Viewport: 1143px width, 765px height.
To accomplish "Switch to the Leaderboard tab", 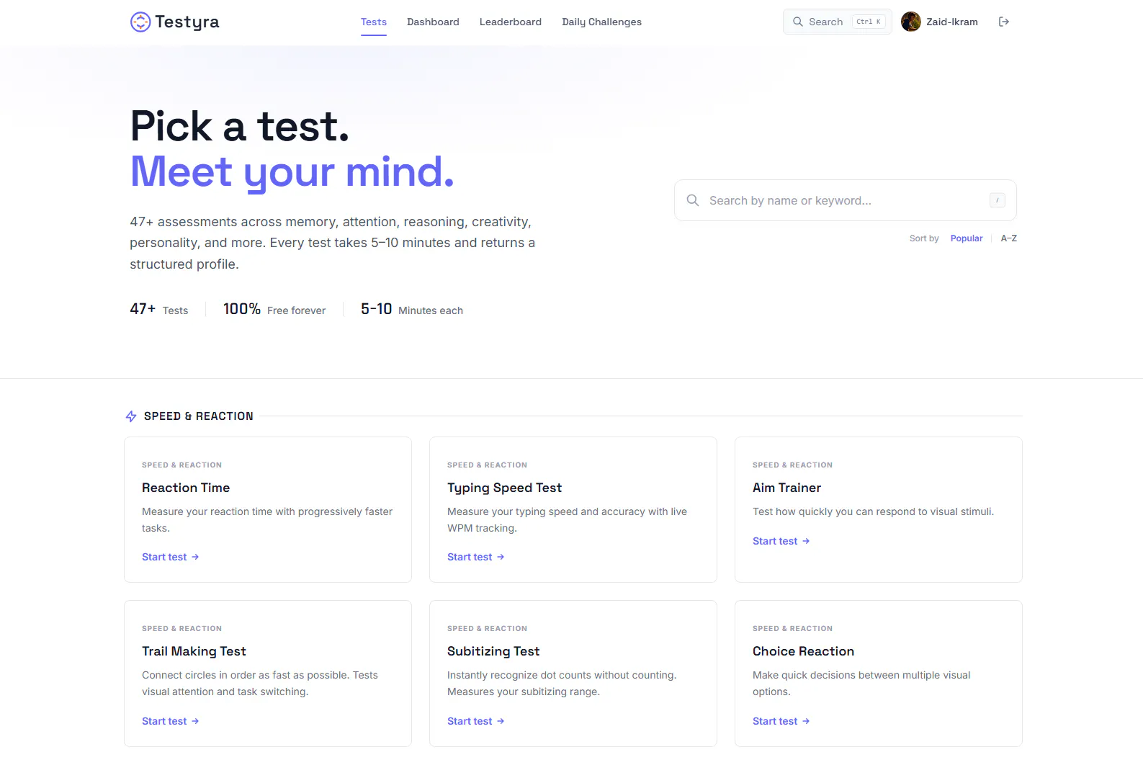I will pyautogui.click(x=511, y=22).
